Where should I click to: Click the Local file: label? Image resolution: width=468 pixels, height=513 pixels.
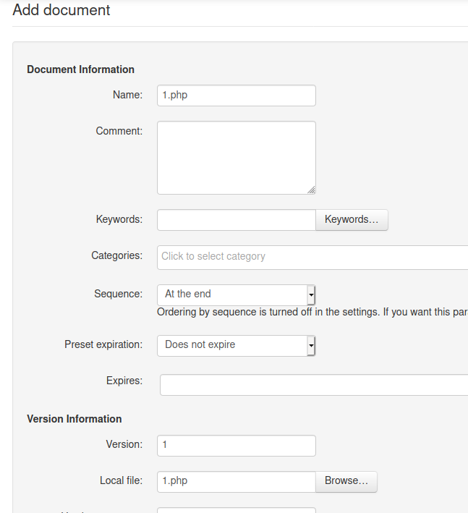click(x=121, y=480)
